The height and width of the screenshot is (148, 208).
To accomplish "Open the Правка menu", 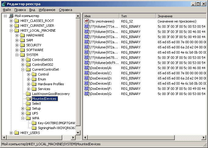I will [x=20, y=10].
